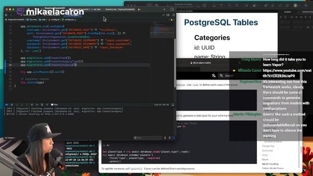
Task: Select the Run process in debug bar
Action: click(x=54, y=105)
